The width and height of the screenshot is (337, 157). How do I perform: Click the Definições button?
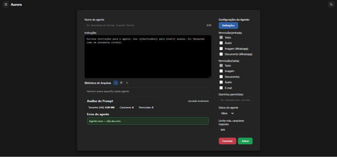228,26
